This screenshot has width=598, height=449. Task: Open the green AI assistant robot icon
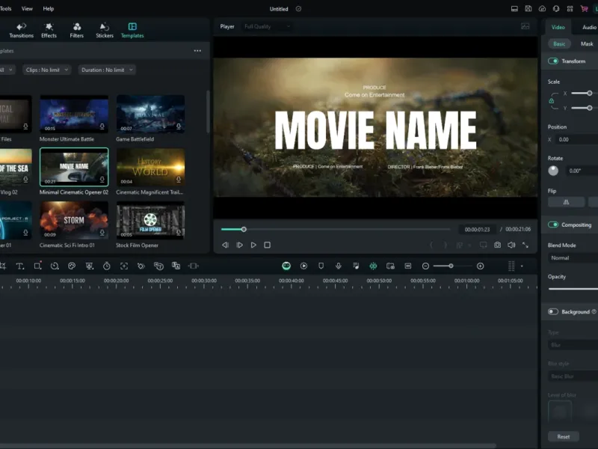[x=286, y=266]
